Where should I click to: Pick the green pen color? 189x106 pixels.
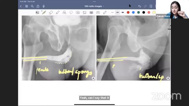pyautogui.click(x=139, y=12)
